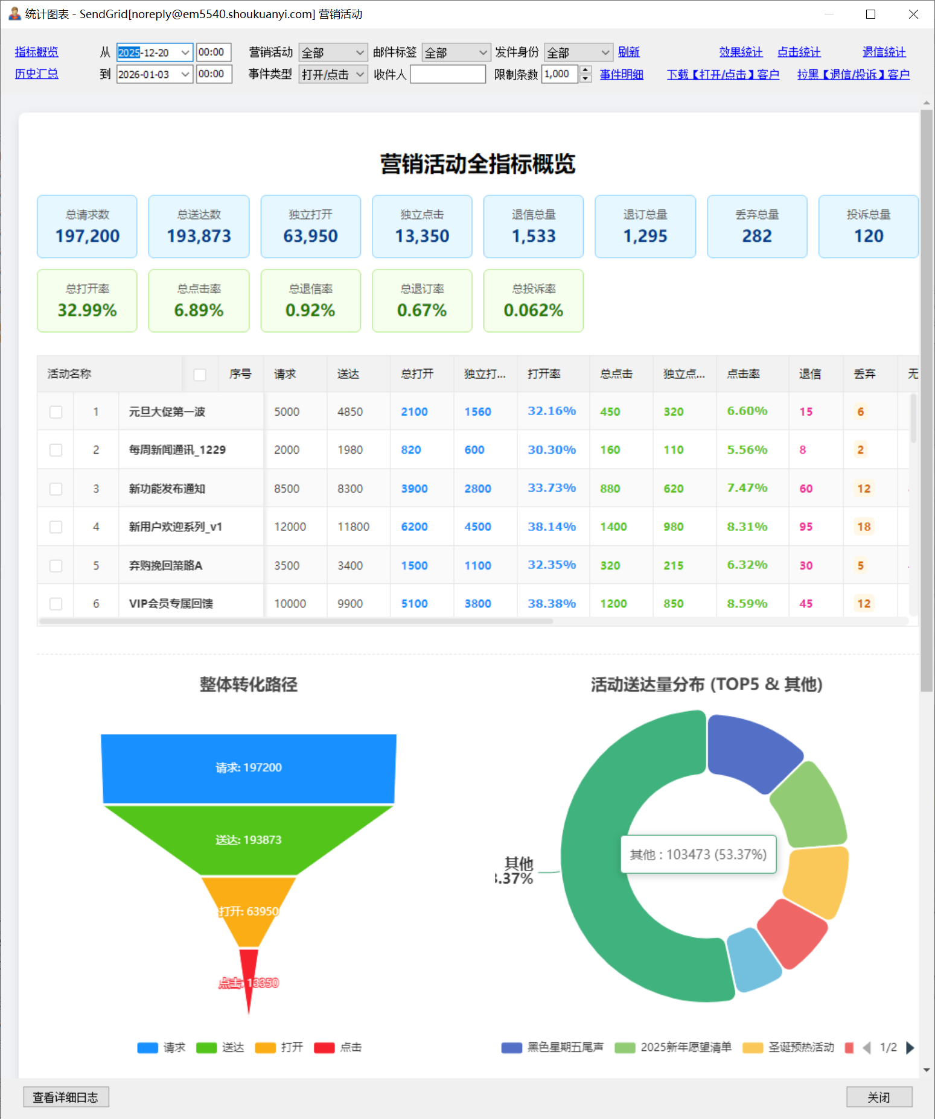Open the 效果统计 tab link
Screen dimensions: 935x1119
pos(741,52)
